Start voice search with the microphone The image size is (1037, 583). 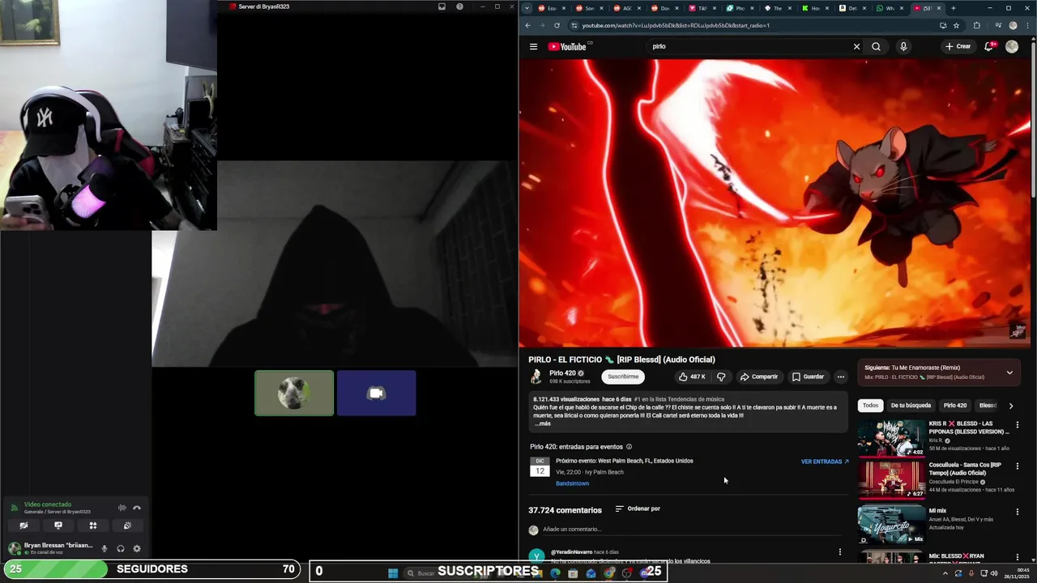(x=903, y=47)
